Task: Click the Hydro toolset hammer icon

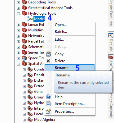Action: coord(30,103)
